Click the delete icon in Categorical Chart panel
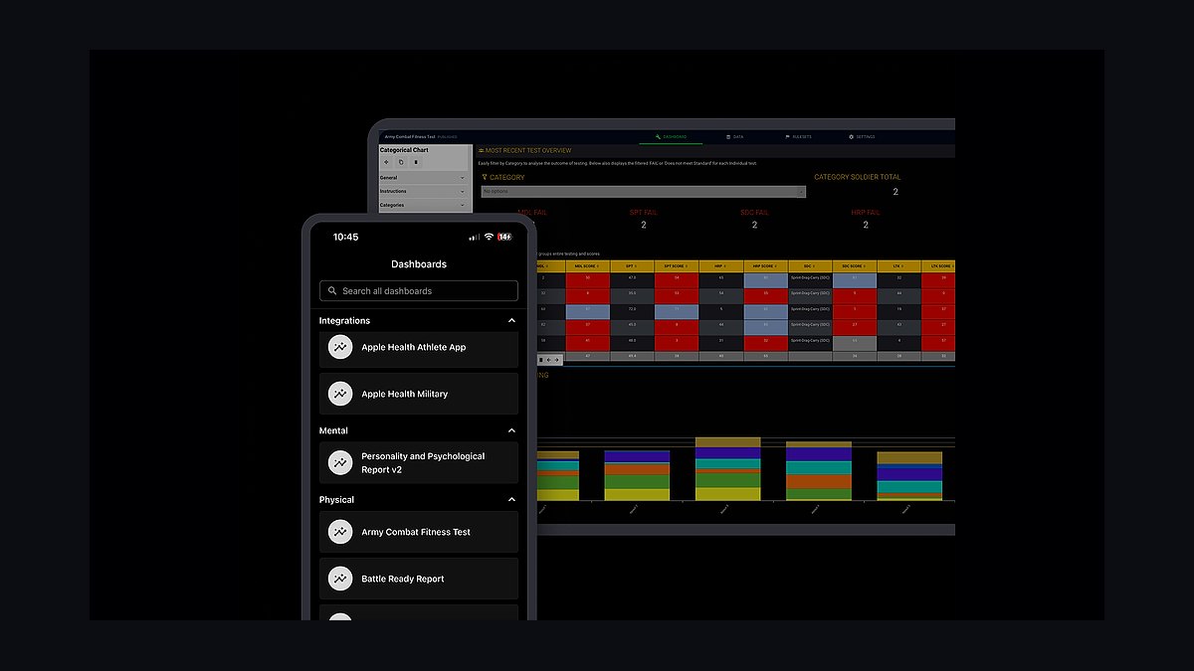Screen dimensions: 1194x671 [416, 162]
